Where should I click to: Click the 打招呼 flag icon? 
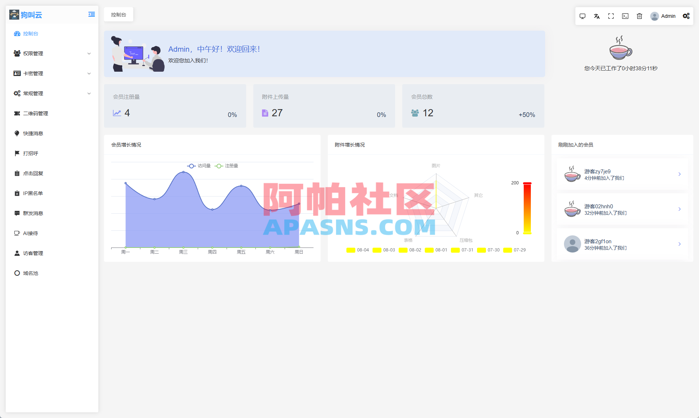17,153
